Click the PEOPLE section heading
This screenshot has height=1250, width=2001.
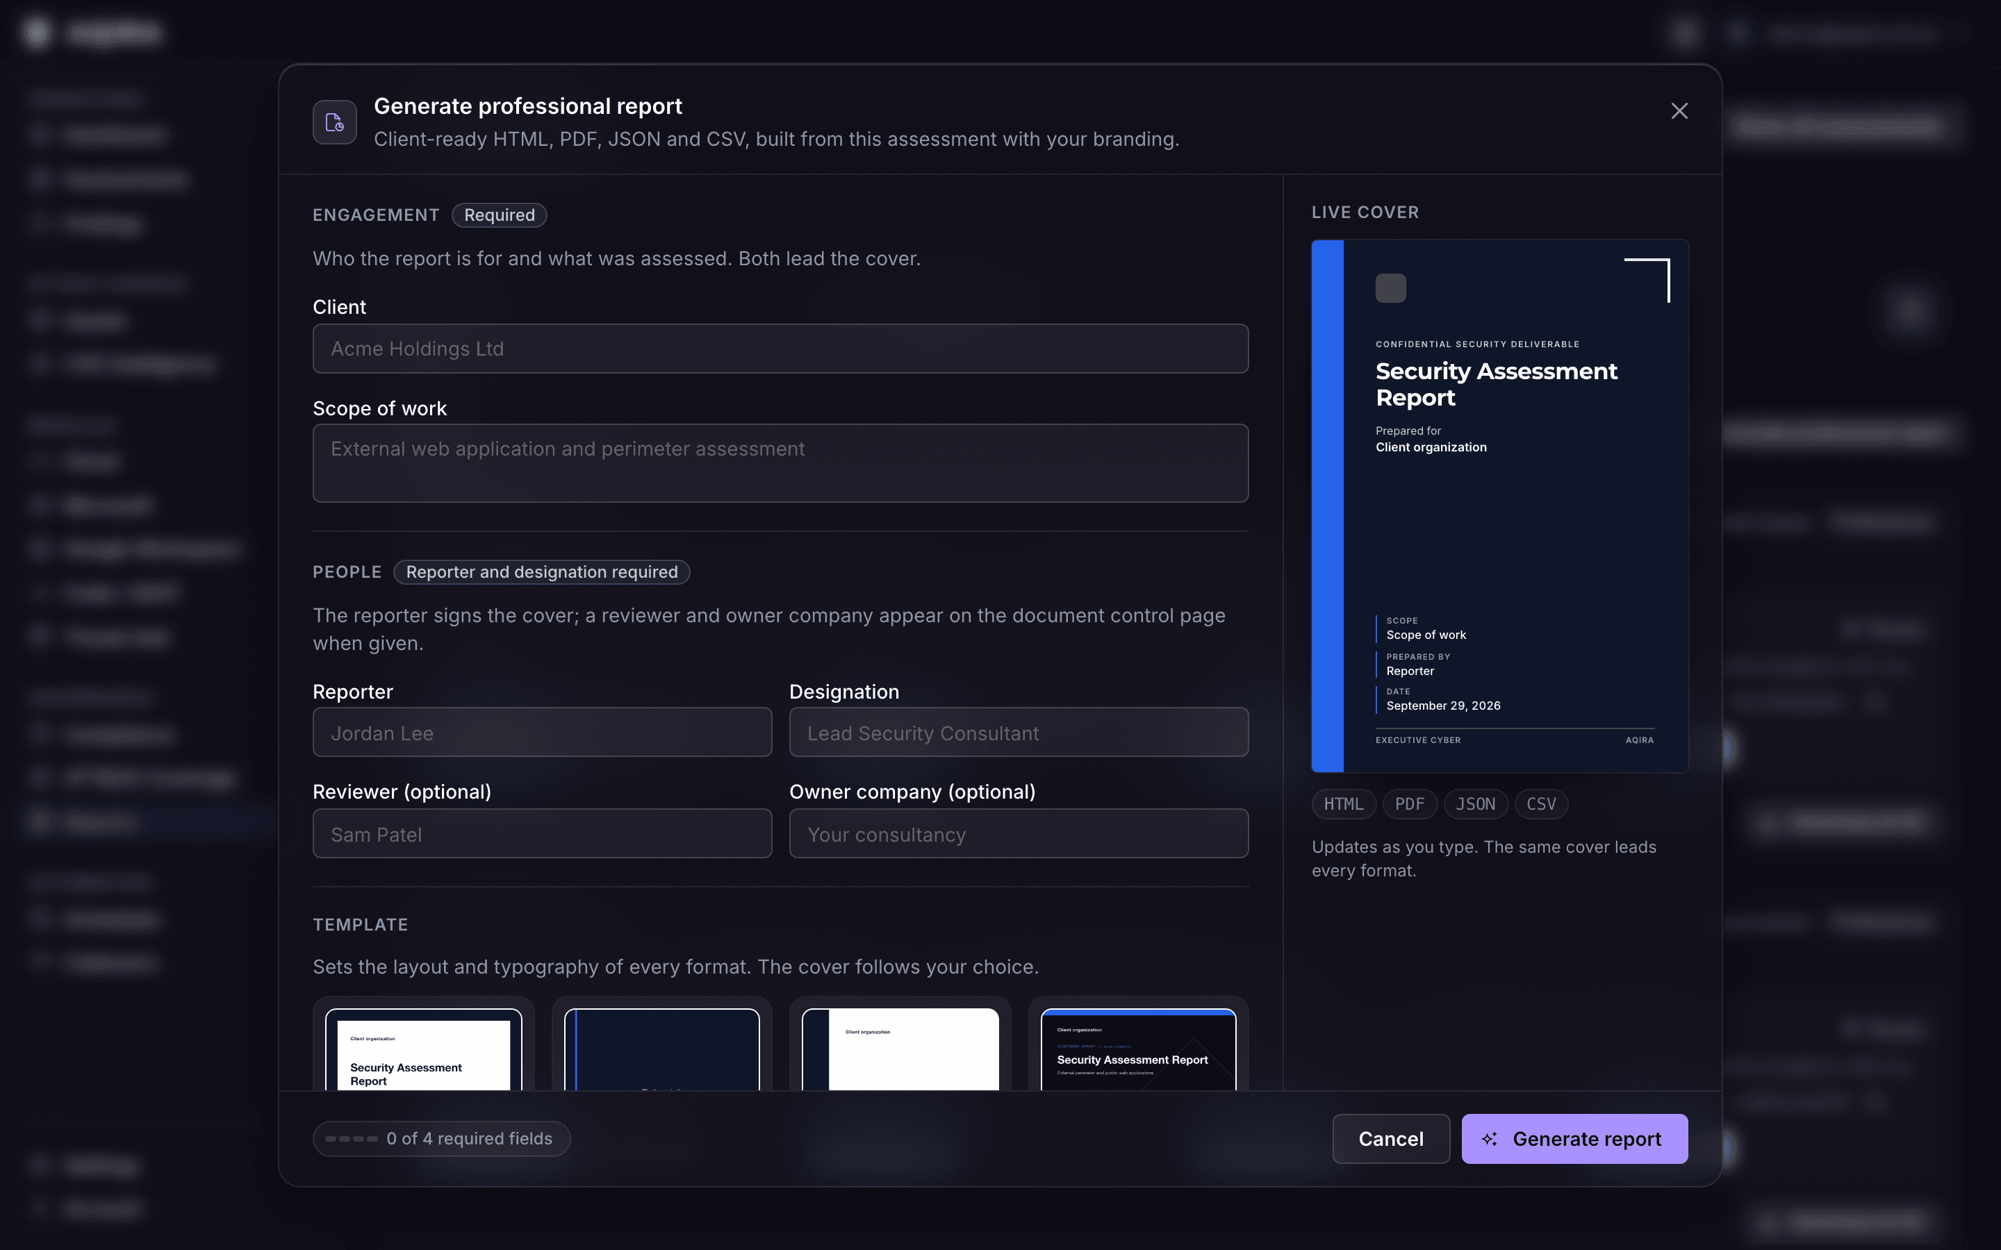347,572
